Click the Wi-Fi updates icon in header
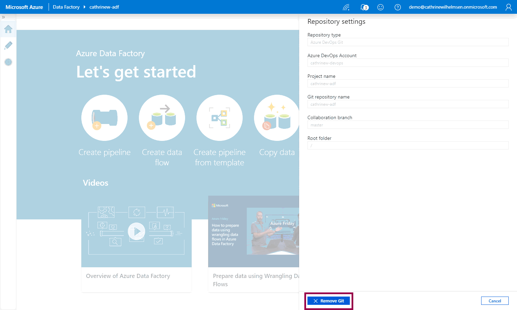Image resolution: width=517 pixels, height=310 pixels. tap(346, 7)
